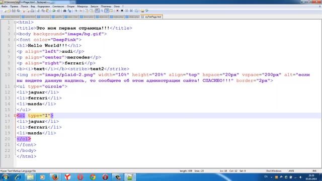Click the Save All toolbar icon
The image size is (322, 181).
pyautogui.click(x=18, y=11)
